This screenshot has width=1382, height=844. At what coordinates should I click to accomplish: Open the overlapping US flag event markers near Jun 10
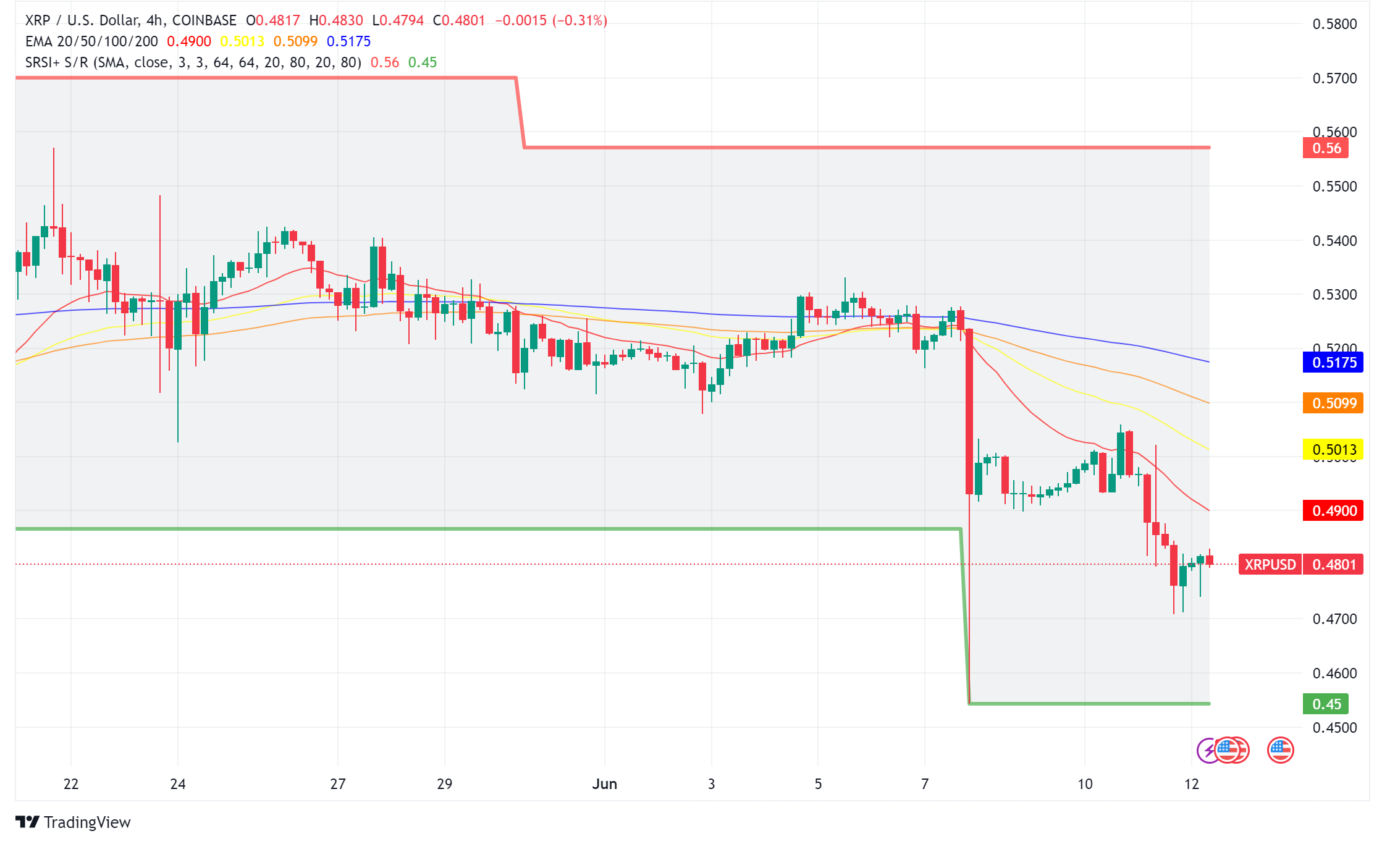click(1232, 750)
